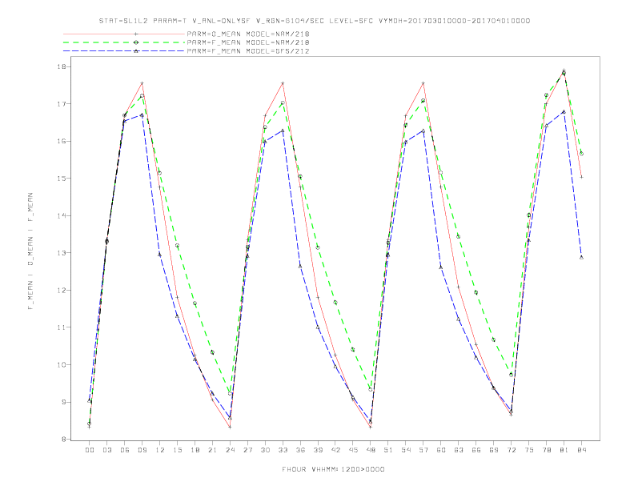
Task: Click x-axis tick label 54
Action: tap(406, 450)
